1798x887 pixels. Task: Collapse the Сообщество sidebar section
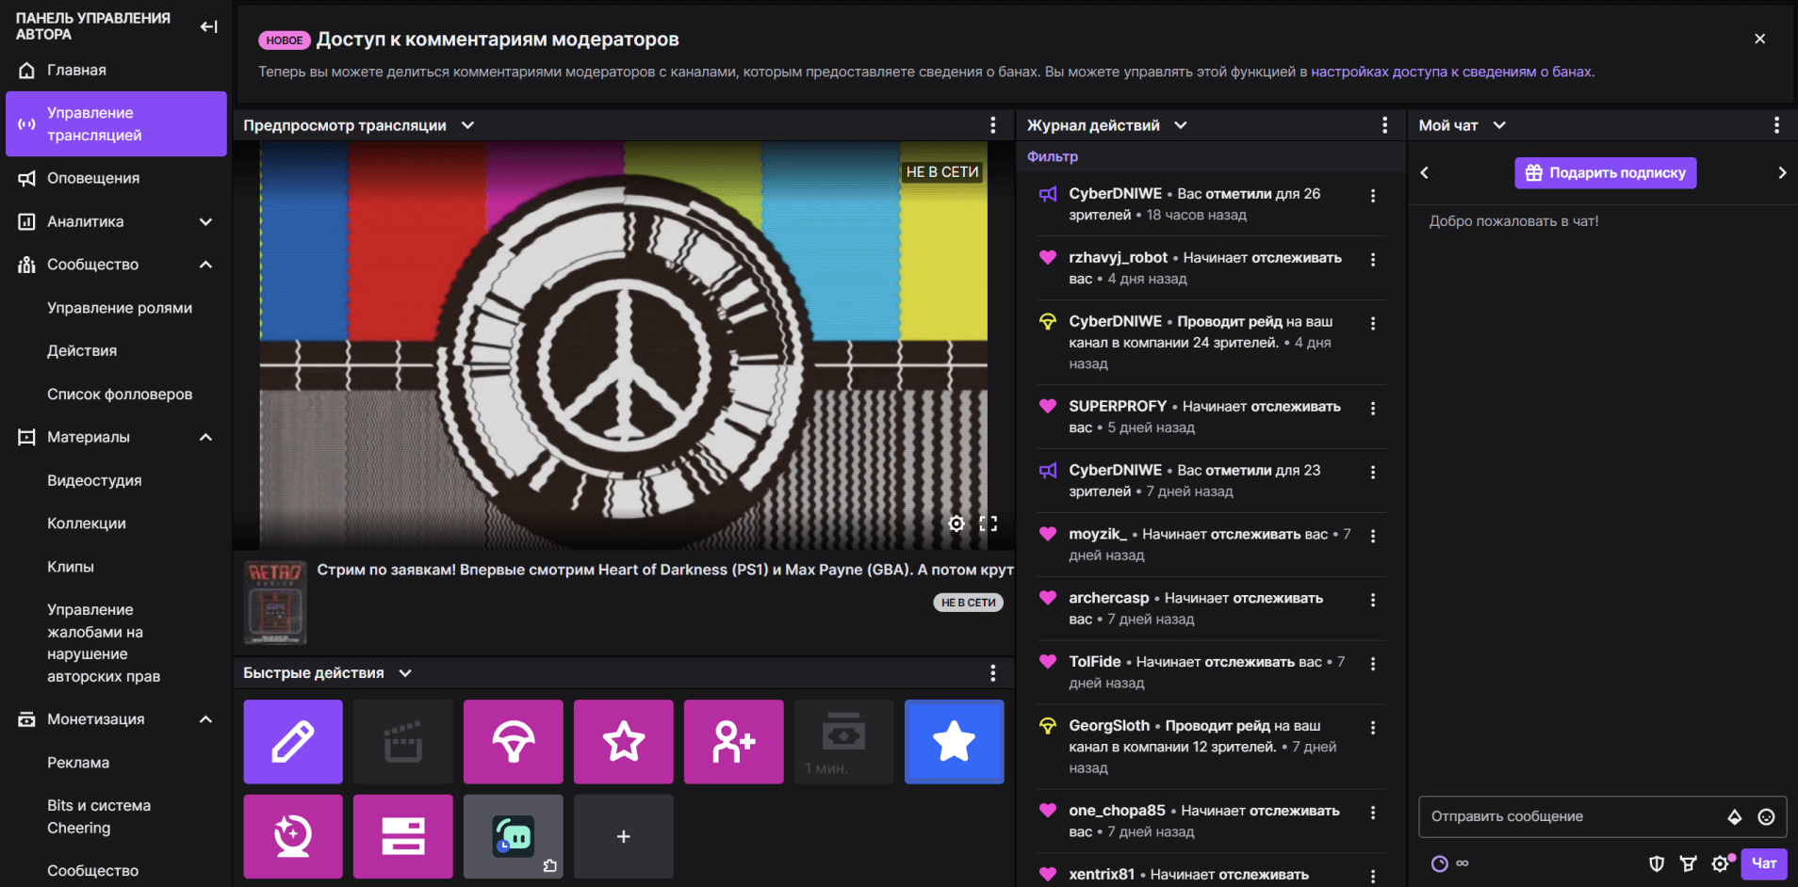tap(205, 265)
